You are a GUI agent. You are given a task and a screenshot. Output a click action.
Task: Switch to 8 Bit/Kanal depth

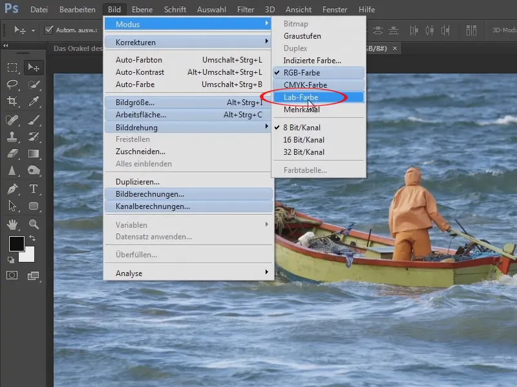click(319, 128)
